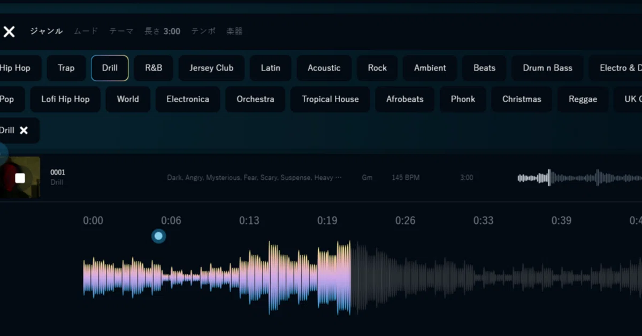Switch to the ムード tab

(86, 31)
